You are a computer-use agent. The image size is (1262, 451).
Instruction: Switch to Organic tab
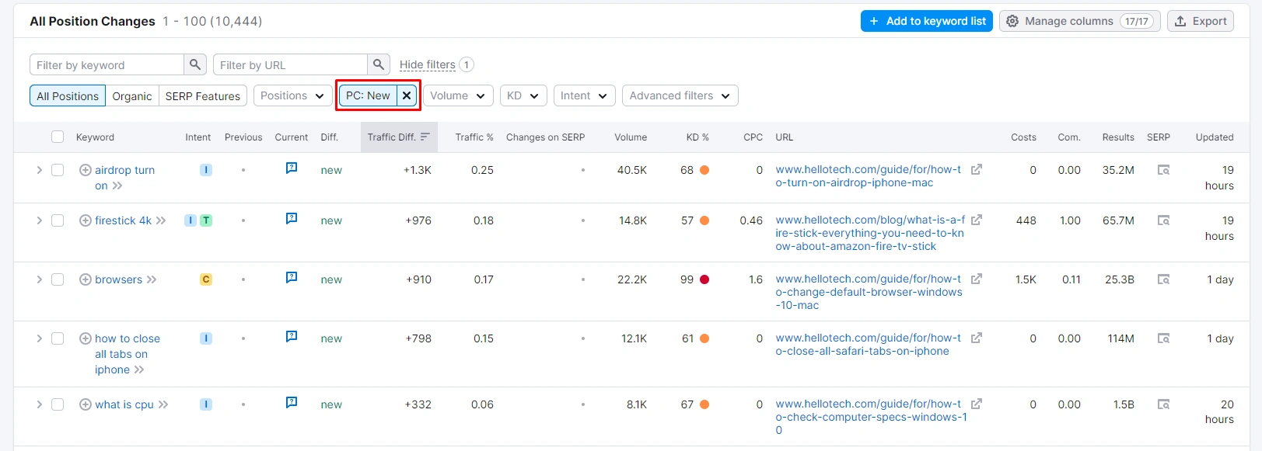[132, 95]
